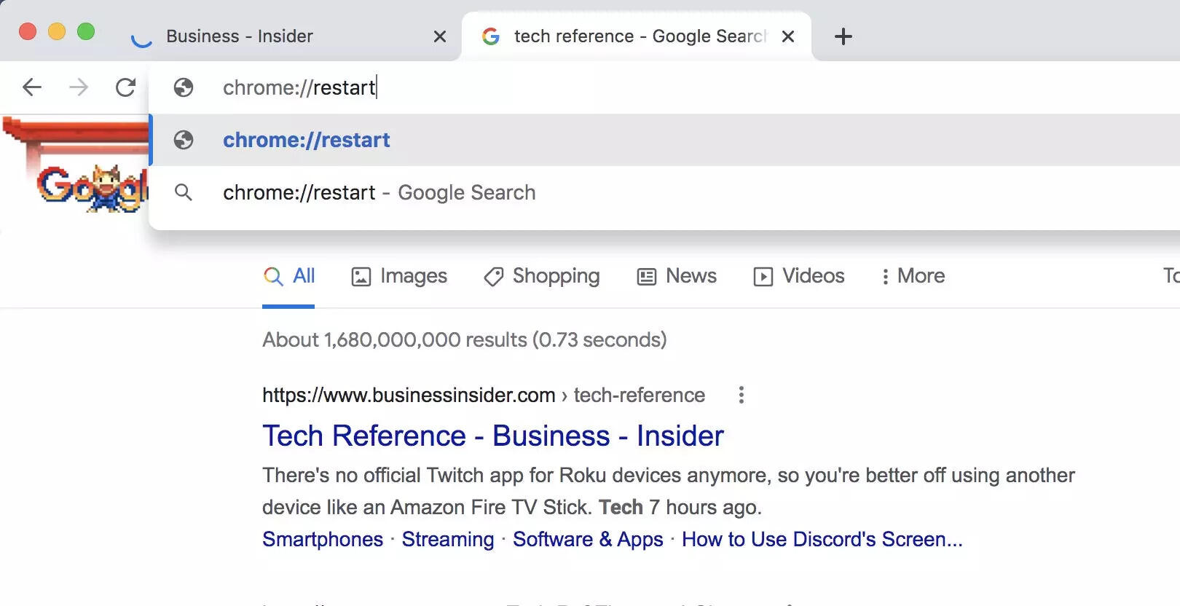Expand the More search options
Image resolution: width=1180 pixels, height=606 pixels.
tap(913, 276)
